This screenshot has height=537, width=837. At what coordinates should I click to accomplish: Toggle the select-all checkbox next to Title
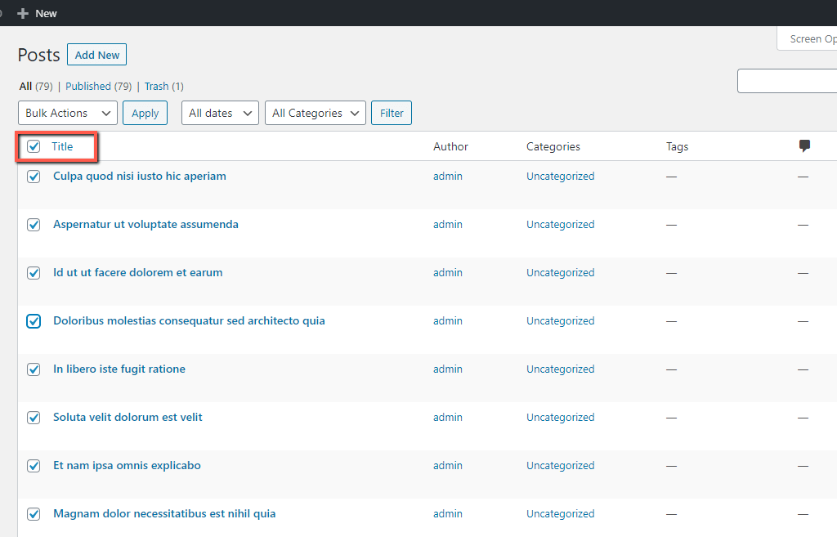34,146
